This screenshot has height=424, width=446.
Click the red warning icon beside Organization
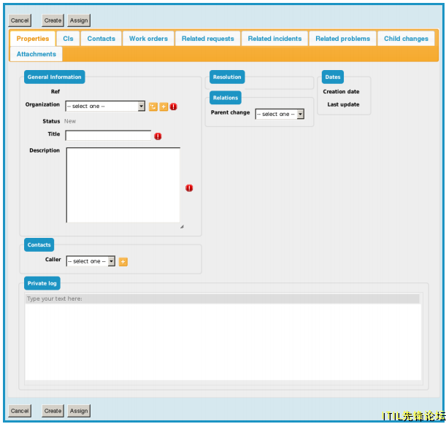coord(174,107)
